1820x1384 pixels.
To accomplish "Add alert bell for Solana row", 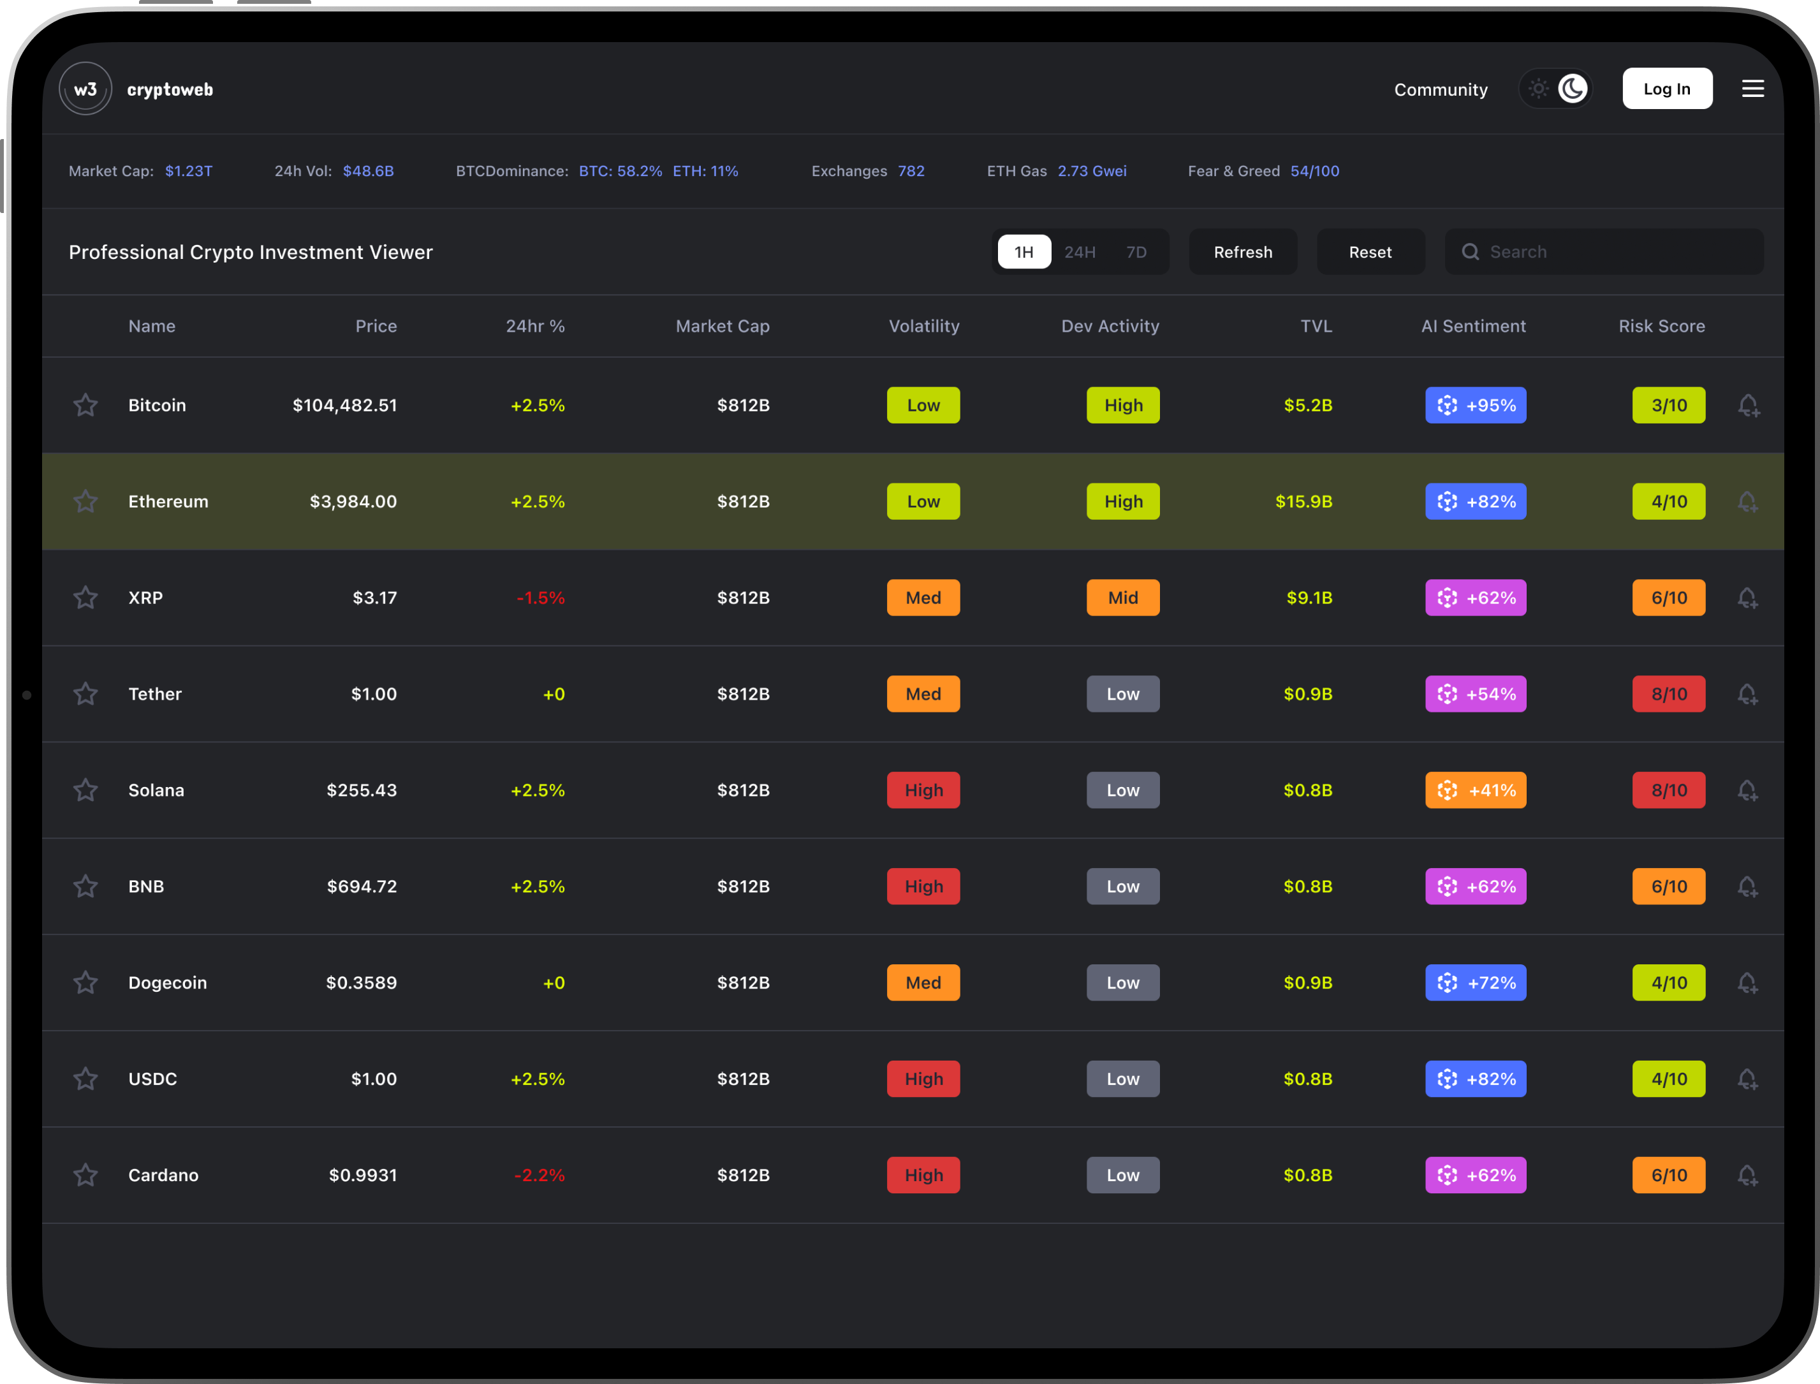I will pyautogui.click(x=1747, y=791).
